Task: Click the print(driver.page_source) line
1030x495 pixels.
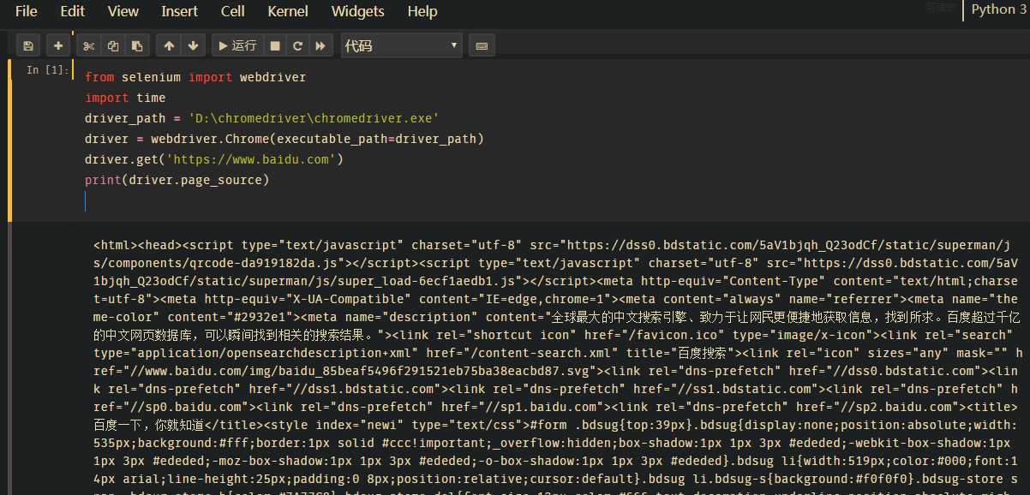Action: click(x=177, y=180)
